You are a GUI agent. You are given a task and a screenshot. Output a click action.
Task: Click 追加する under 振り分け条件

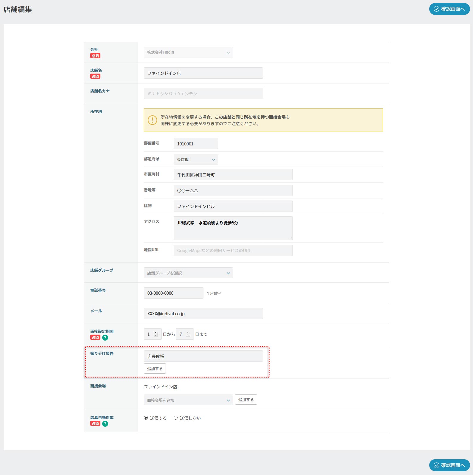pos(155,369)
